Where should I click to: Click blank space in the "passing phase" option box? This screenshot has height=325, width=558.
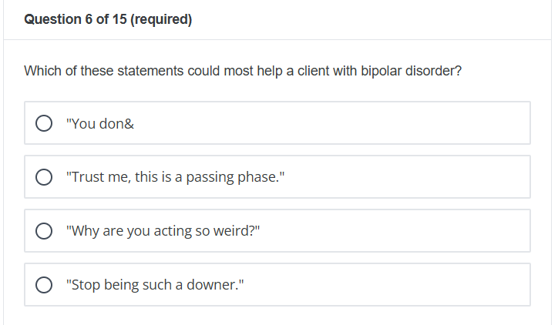tap(405, 176)
